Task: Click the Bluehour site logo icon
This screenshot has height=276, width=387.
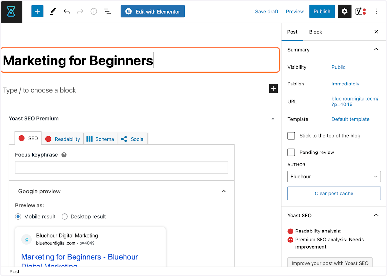Action: (x=11, y=12)
